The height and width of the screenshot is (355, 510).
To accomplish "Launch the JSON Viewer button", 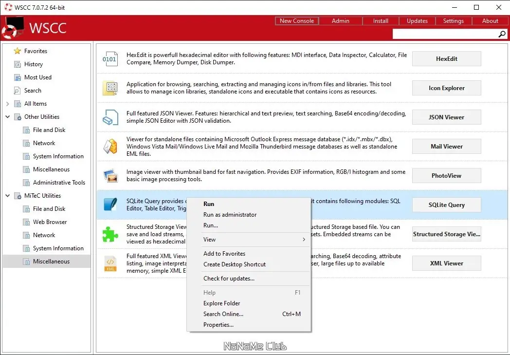I will (447, 117).
